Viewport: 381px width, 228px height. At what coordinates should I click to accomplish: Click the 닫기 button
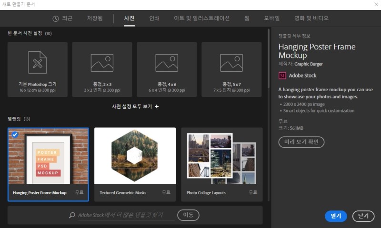pyautogui.click(x=363, y=216)
